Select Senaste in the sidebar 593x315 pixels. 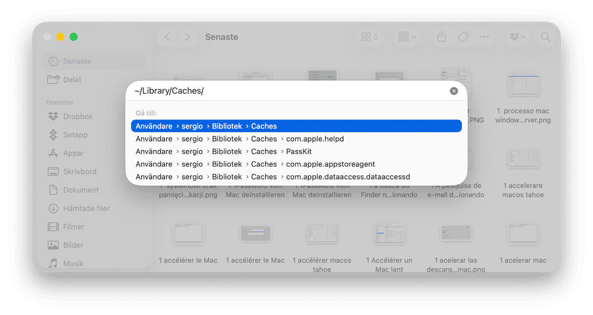[94, 61]
